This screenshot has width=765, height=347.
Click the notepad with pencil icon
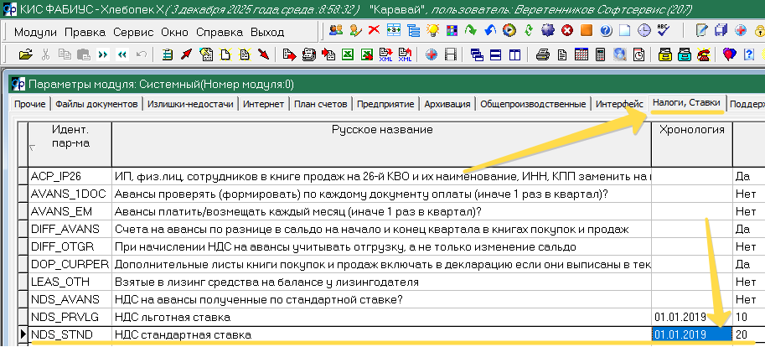coord(701,30)
